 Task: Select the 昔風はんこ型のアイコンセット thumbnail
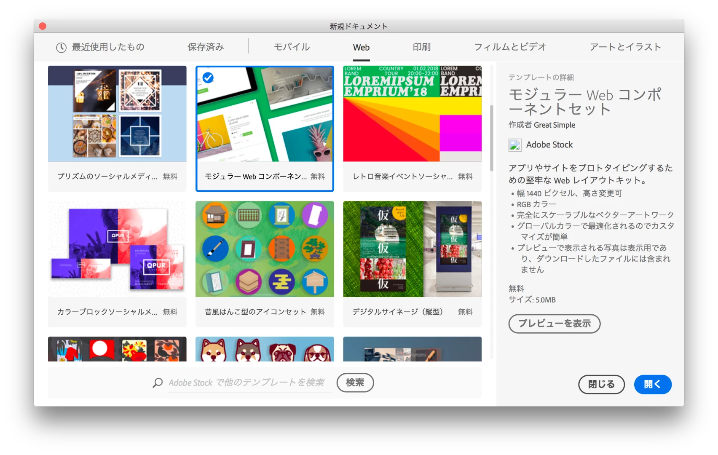coord(265,249)
